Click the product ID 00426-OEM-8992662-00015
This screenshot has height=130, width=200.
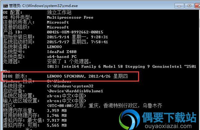(75, 32)
